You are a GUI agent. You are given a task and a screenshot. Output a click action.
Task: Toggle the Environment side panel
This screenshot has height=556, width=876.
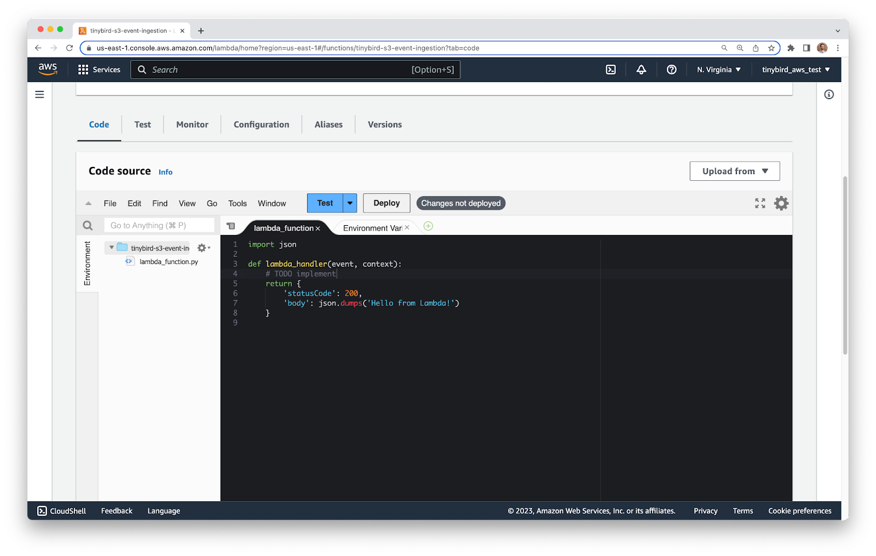click(x=87, y=263)
